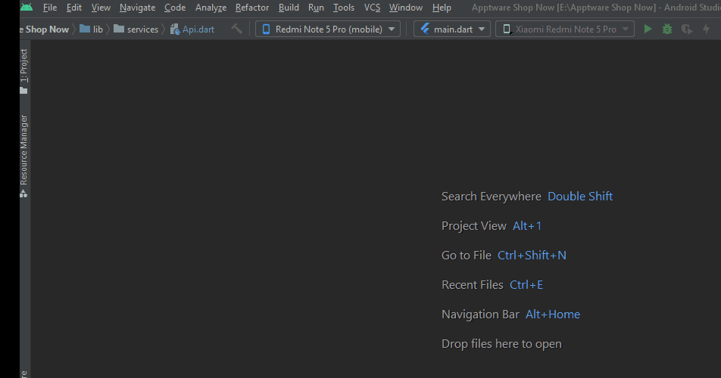Click the Run with Coverage icon

coord(686,29)
